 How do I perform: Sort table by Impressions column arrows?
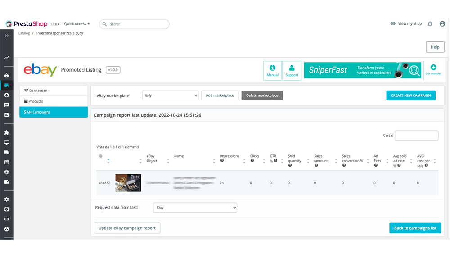(244, 161)
